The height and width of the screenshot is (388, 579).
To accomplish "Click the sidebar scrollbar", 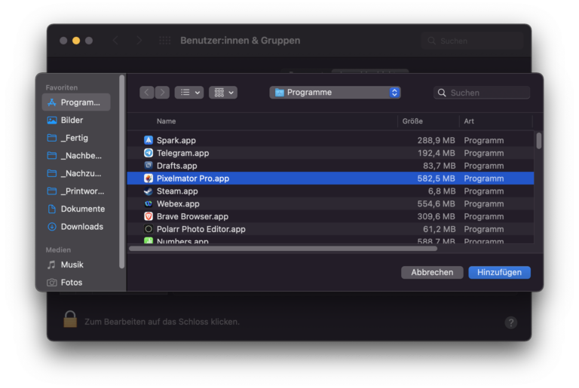I will click(122, 172).
